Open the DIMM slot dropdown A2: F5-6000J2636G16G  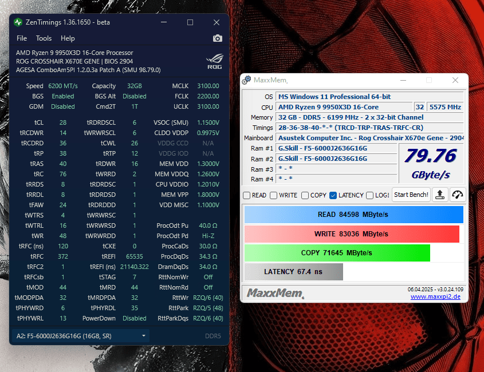[x=81, y=336]
